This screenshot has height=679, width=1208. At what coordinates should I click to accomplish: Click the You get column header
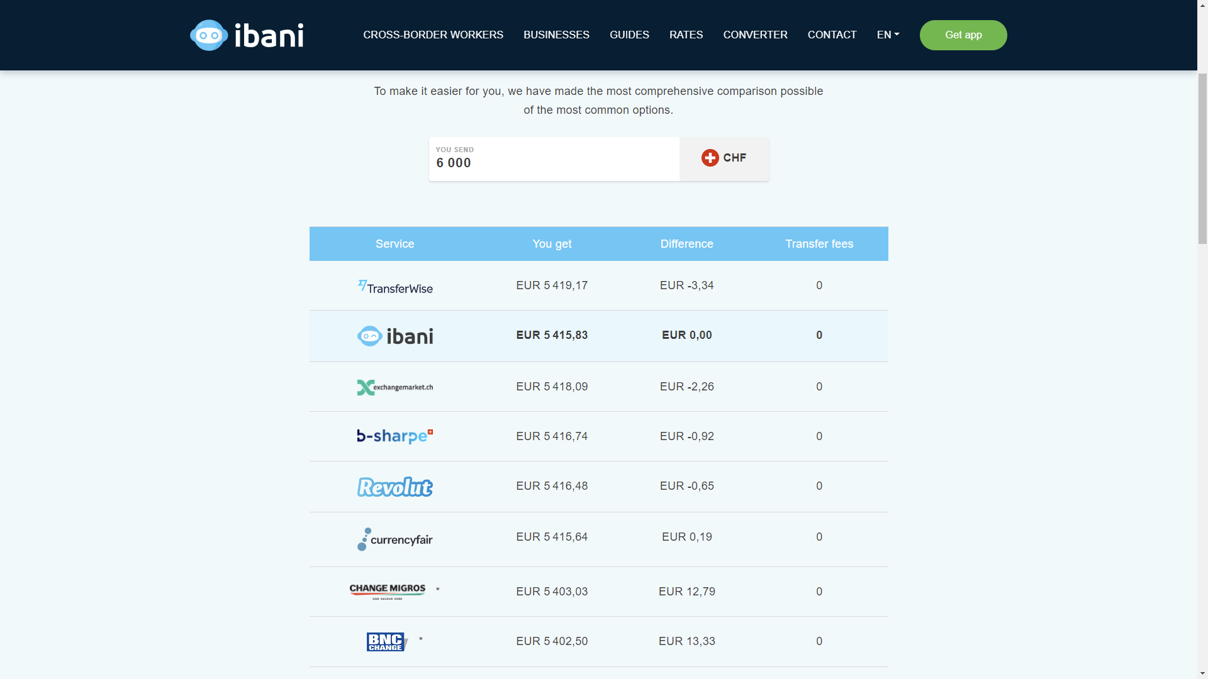552,244
